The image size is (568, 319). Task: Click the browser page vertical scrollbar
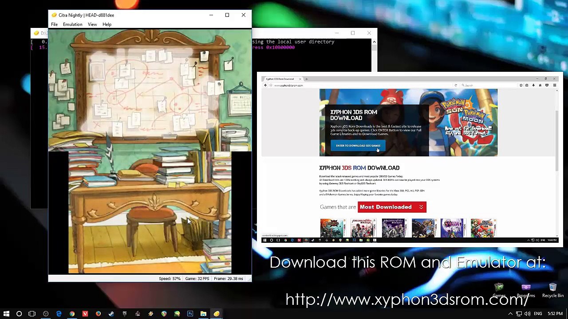[x=557, y=140]
